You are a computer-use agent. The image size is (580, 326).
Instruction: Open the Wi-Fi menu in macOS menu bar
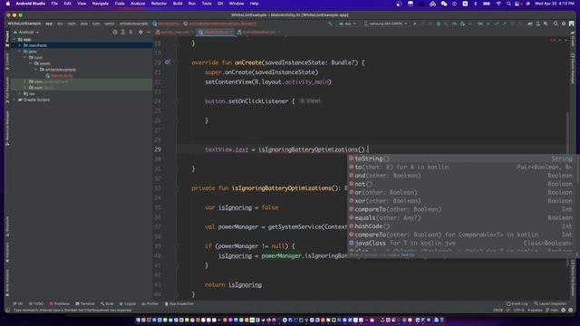pyautogui.click(x=498, y=4)
